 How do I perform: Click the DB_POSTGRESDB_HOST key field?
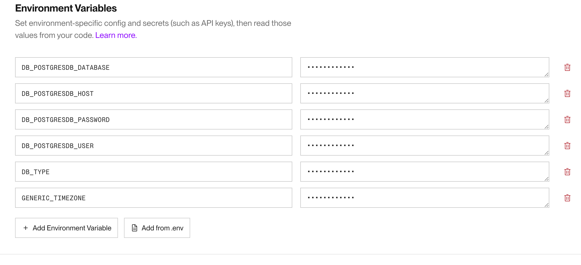tap(153, 94)
